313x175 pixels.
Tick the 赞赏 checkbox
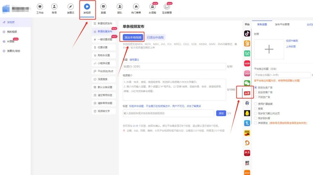[256, 109]
